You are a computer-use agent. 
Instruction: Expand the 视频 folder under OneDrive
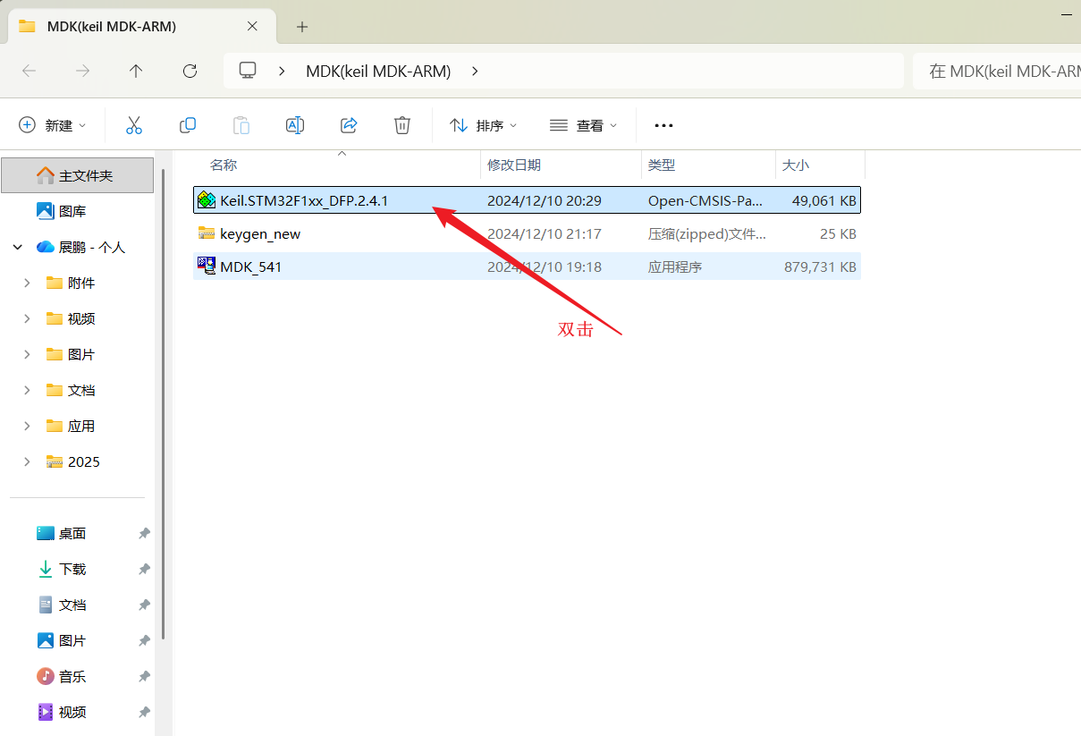point(27,318)
